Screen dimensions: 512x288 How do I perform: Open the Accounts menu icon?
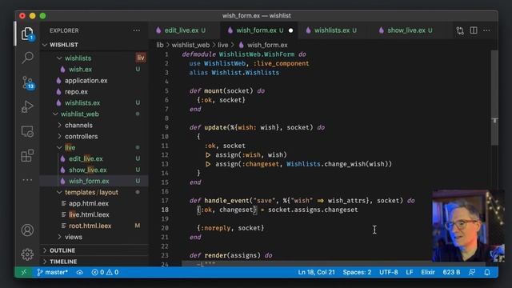tap(27, 230)
